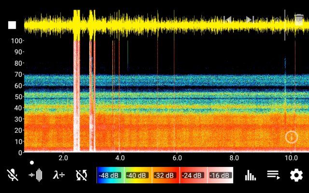Click the 2.0 mark on time axis

(x=63, y=158)
